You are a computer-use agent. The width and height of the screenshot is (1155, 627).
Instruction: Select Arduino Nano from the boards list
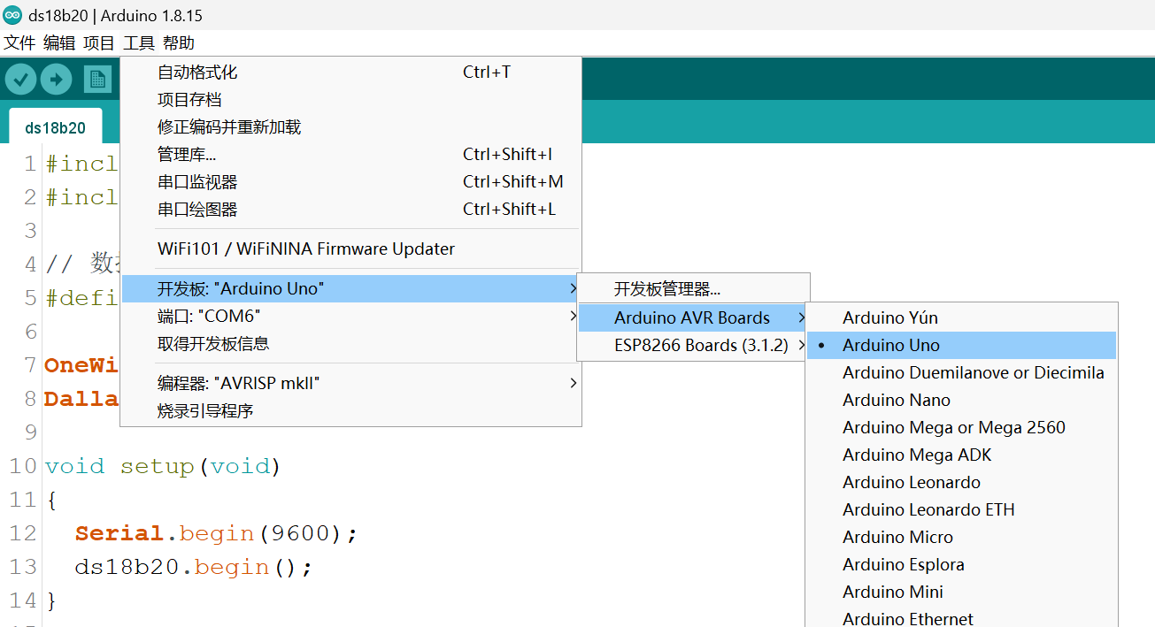pos(896,400)
